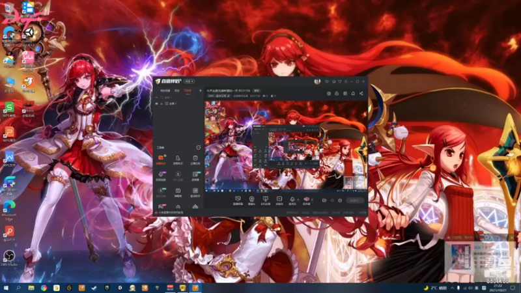Screen dimensions: 521x293
Task: Open the orange highlighted toolbox tool
Action: coord(161,159)
